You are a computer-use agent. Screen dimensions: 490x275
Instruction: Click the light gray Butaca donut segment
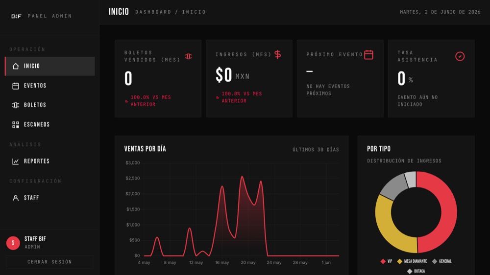tap(411, 180)
